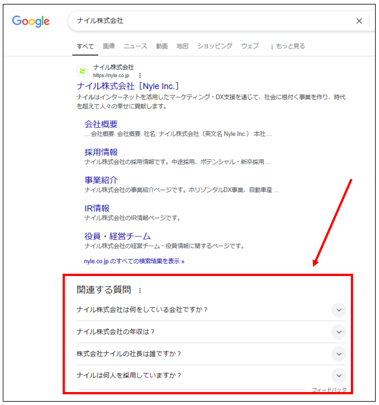Click the Nyle favicon next to the result
This screenshot has width=379, height=405.
(82, 71)
